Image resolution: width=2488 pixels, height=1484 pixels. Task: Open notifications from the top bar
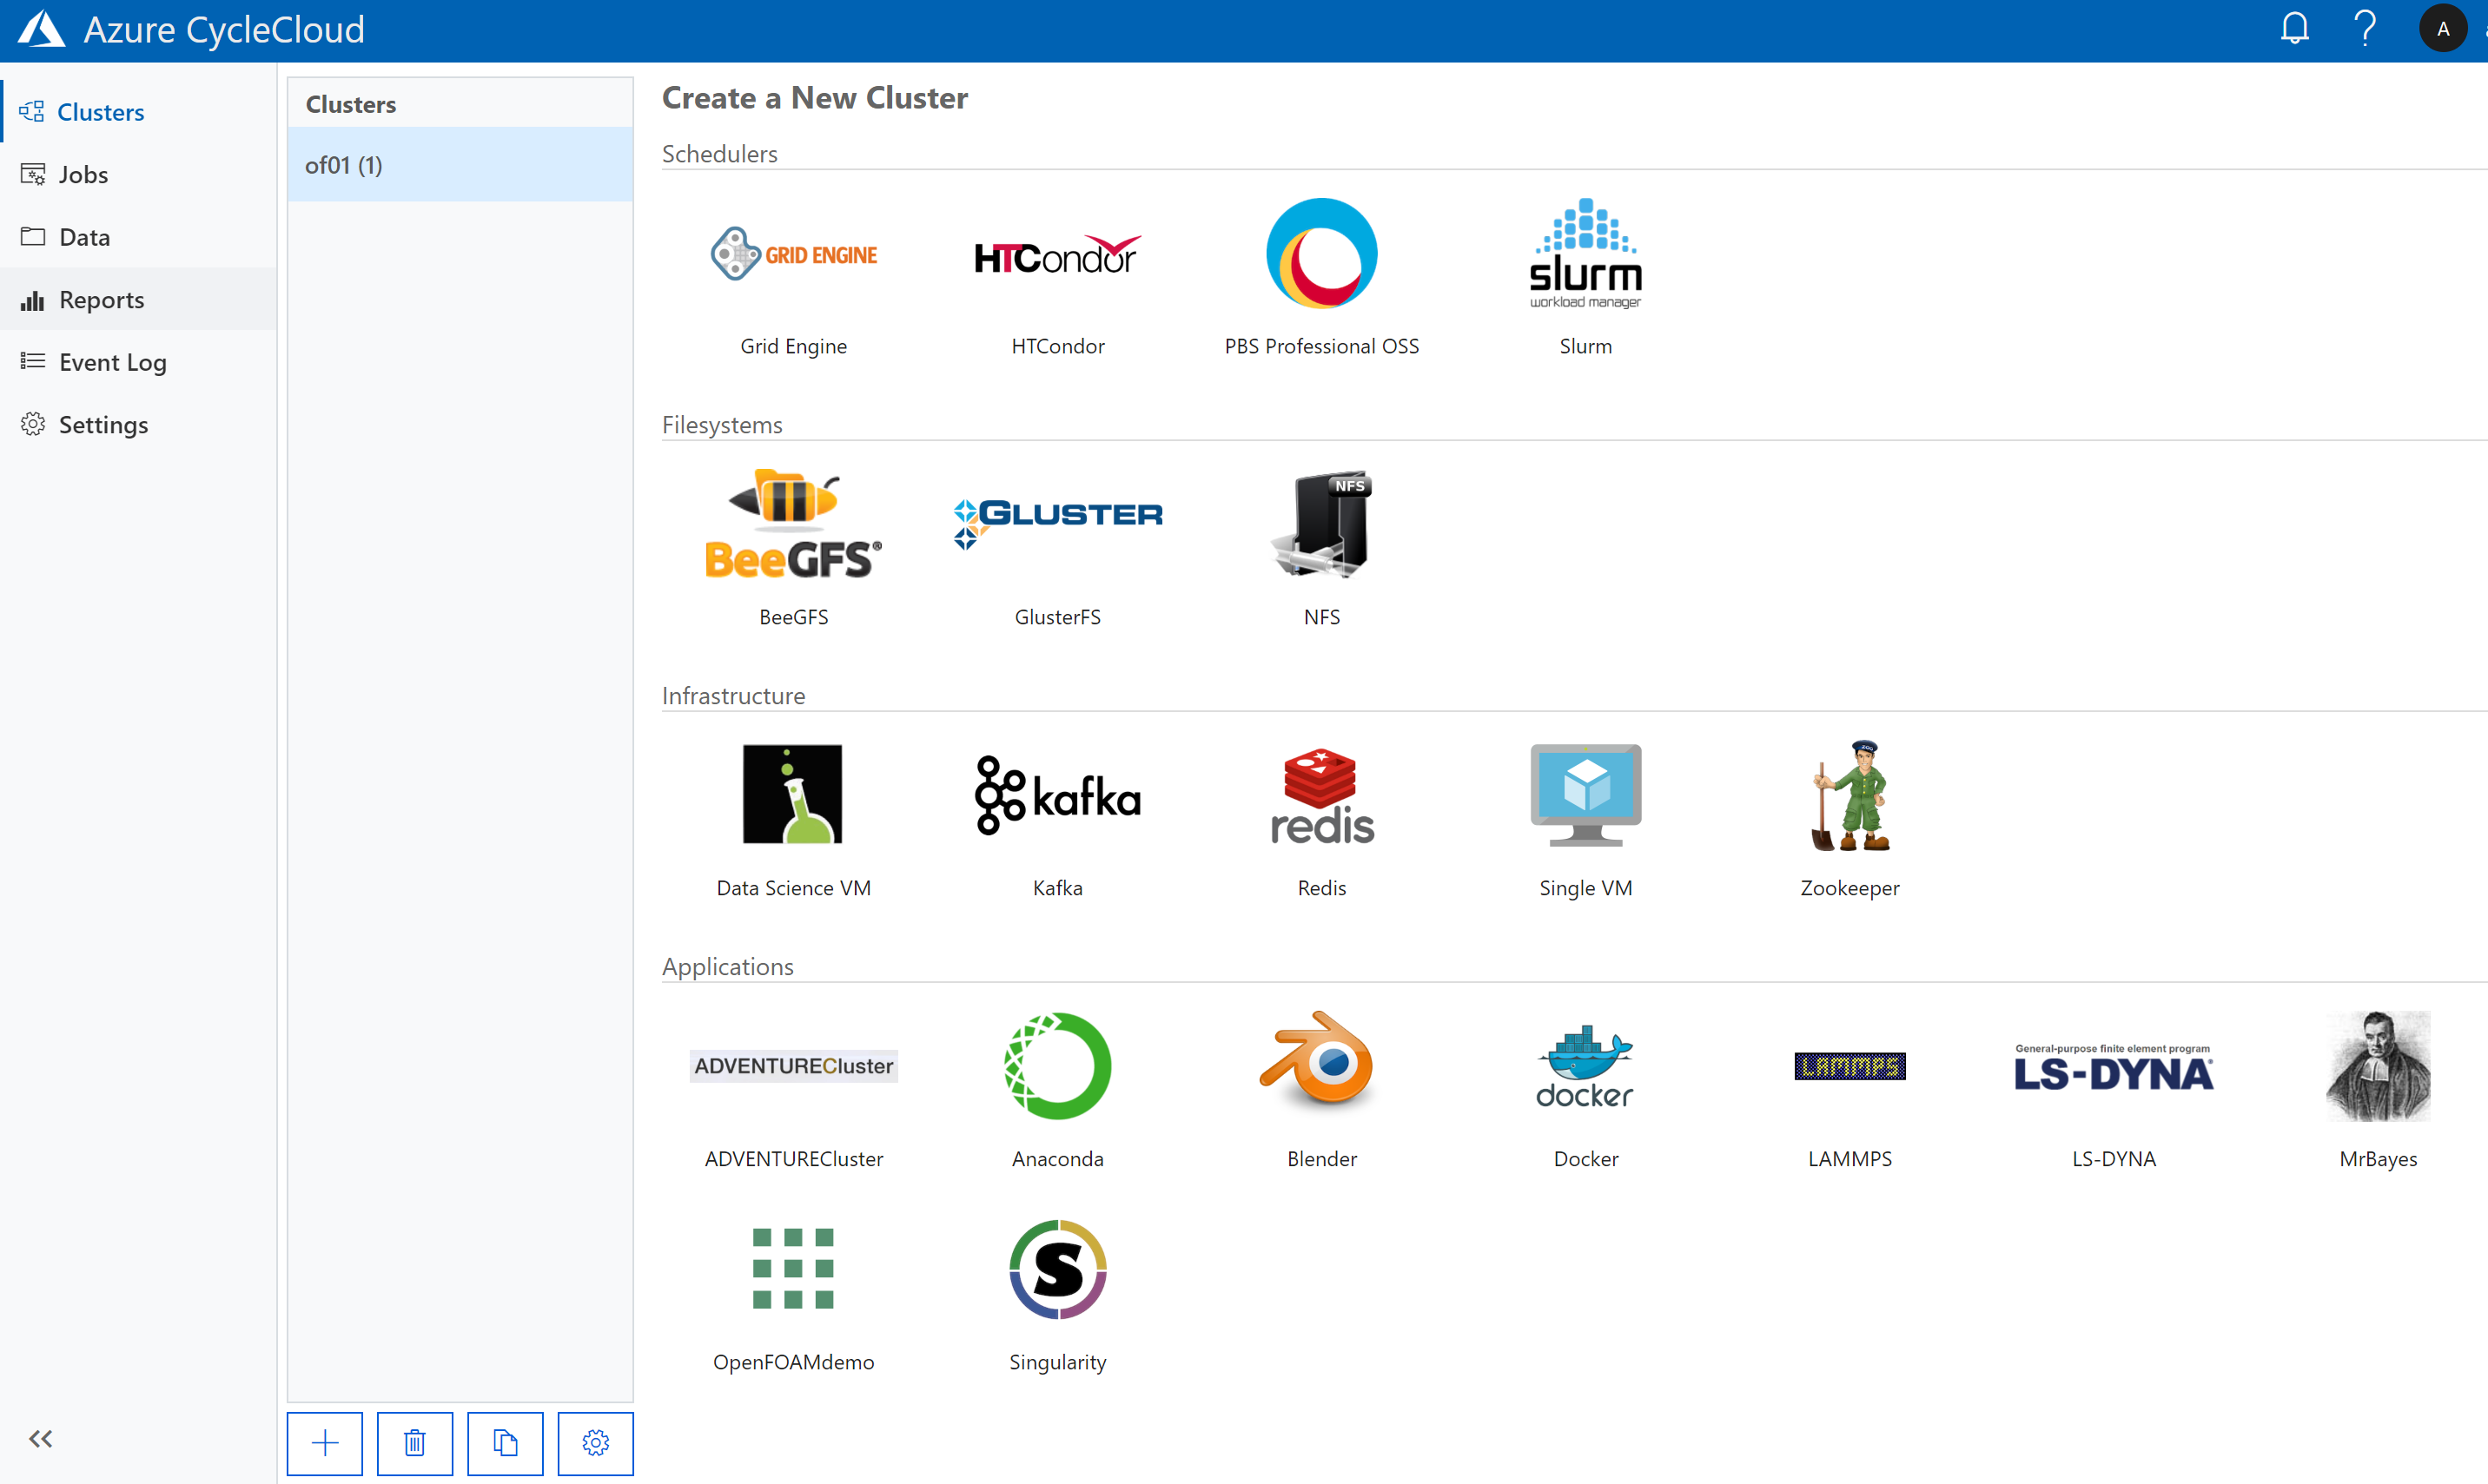2293,28
